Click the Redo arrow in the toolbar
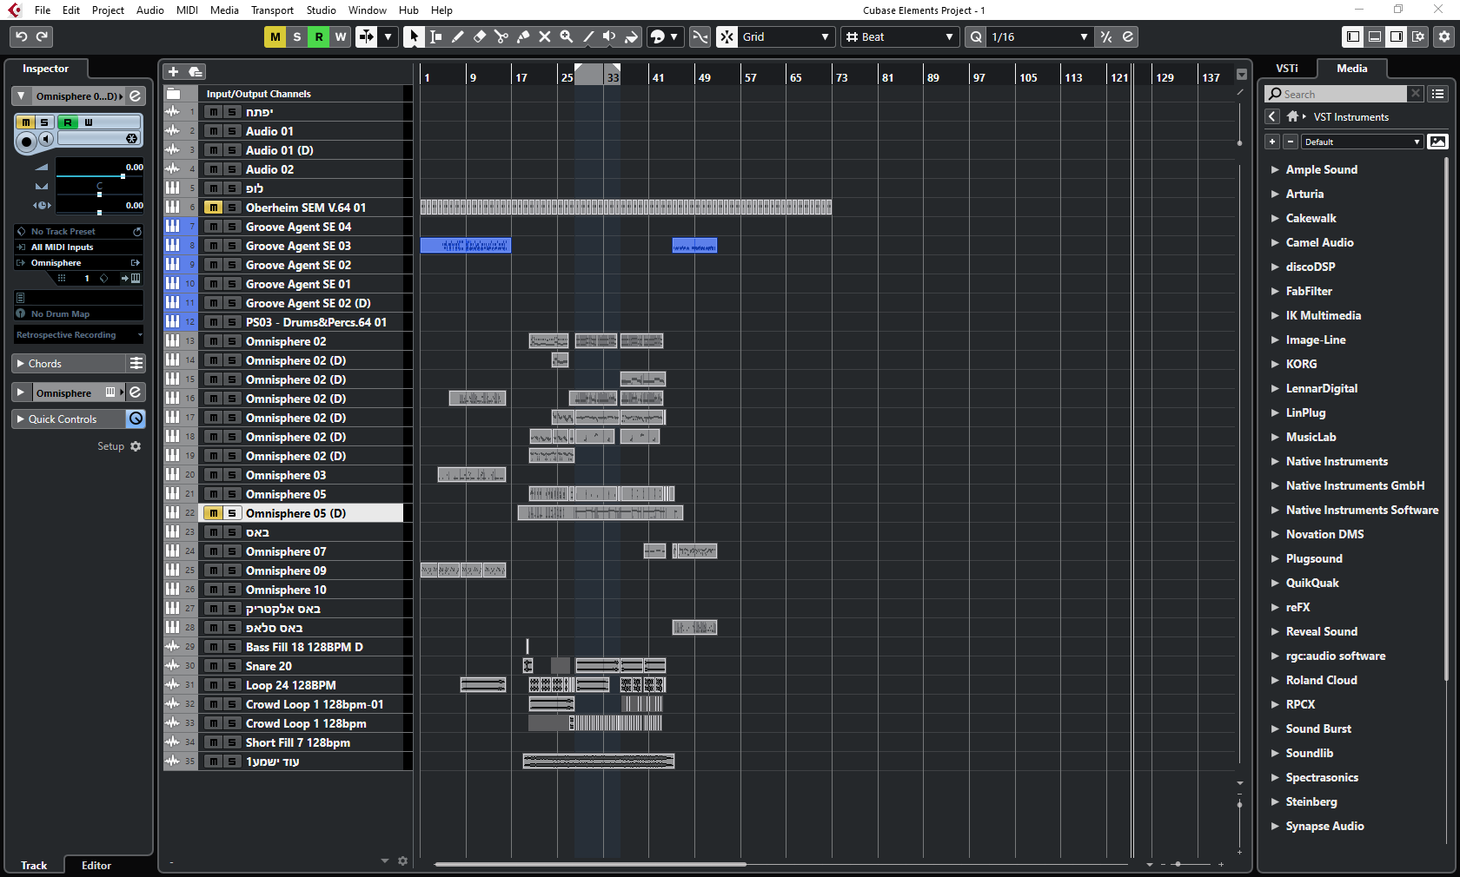 tap(42, 36)
